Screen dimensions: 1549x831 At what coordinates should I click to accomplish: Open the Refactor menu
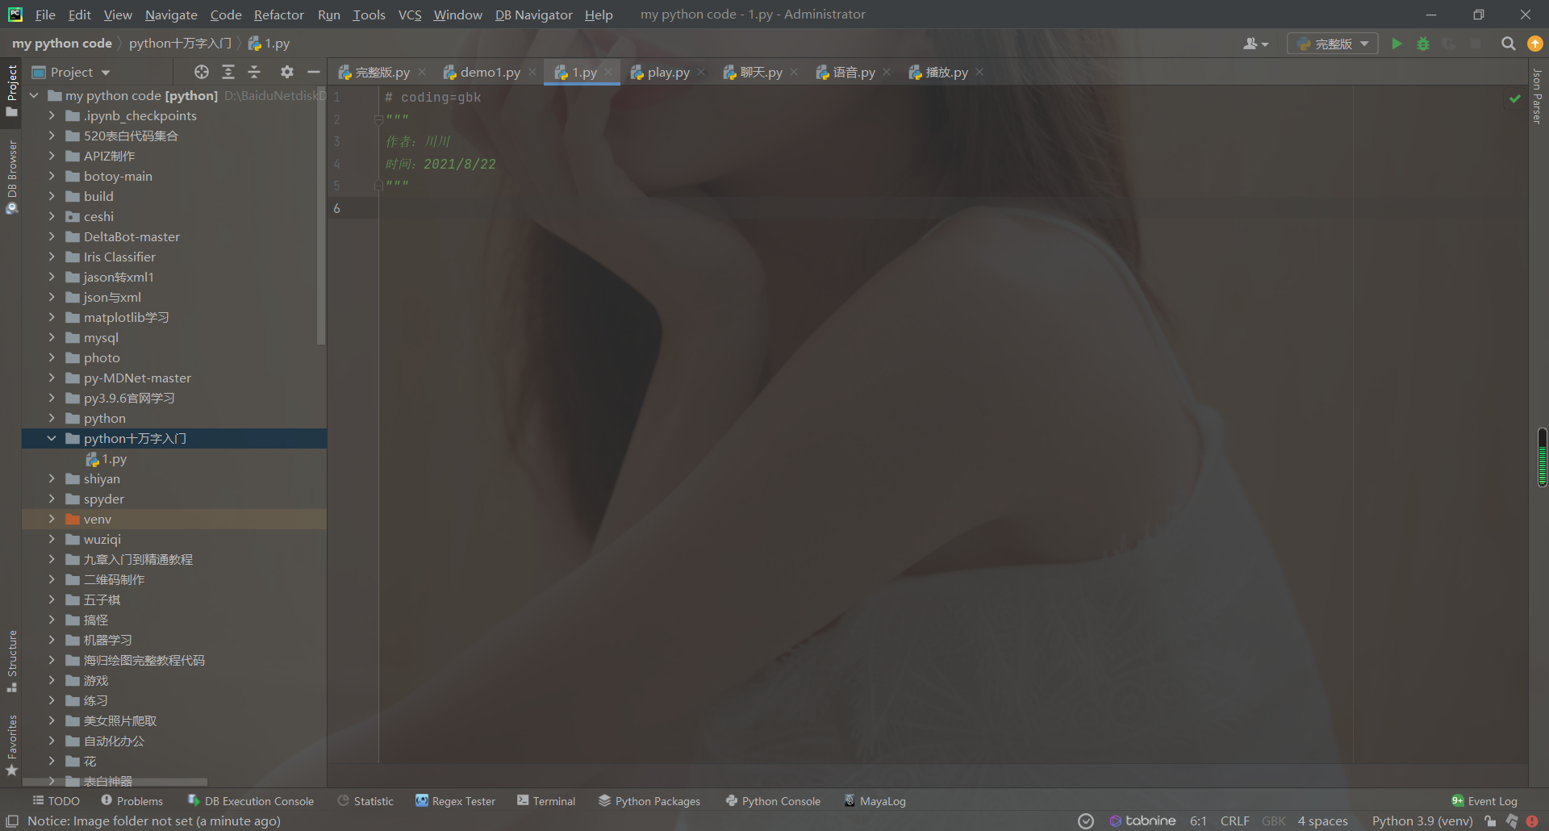pyautogui.click(x=278, y=15)
